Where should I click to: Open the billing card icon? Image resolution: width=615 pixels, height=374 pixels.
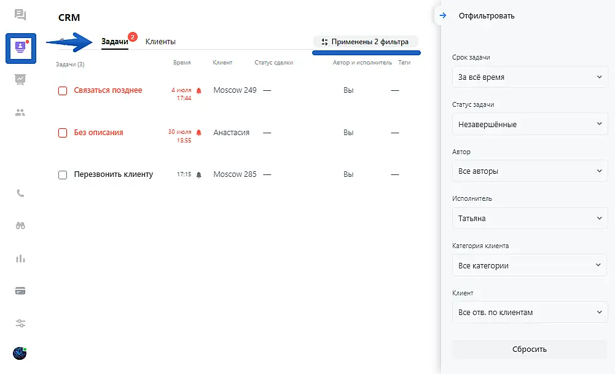click(x=20, y=290)
